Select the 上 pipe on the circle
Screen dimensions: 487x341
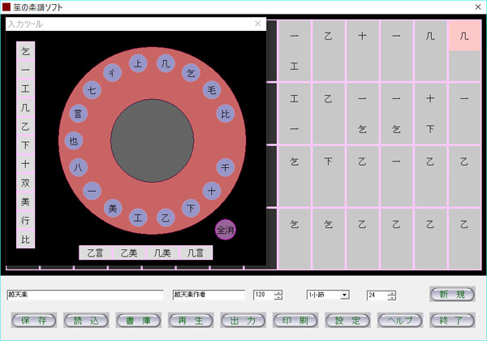tap(139, 63)
